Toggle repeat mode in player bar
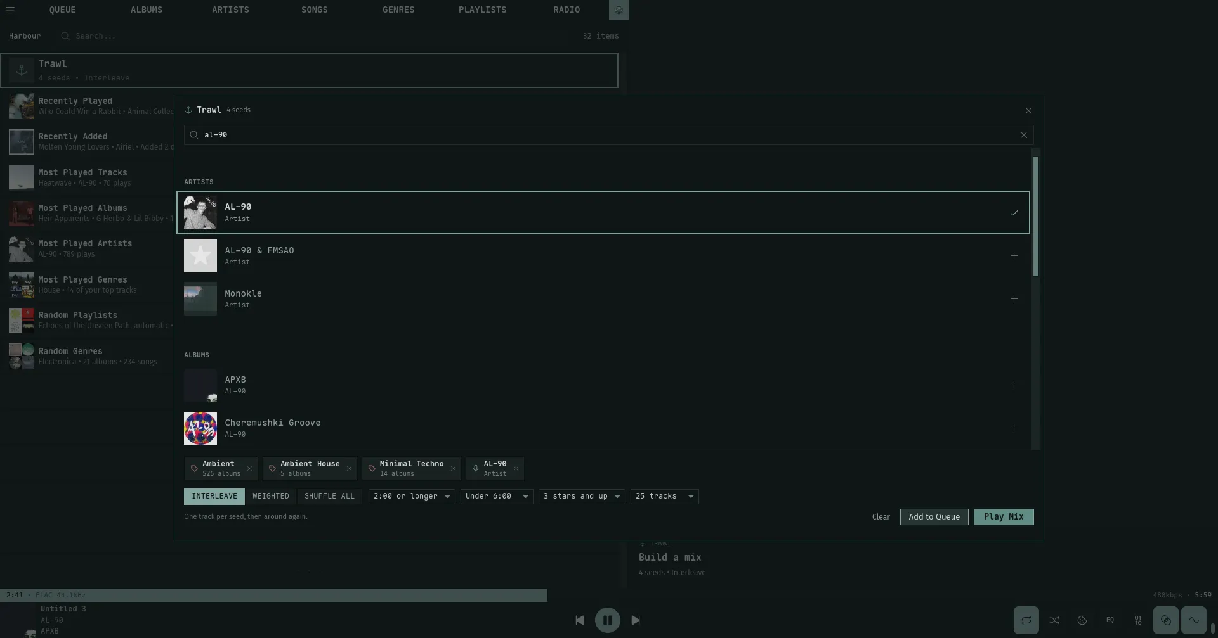 tap(1026, 620)
